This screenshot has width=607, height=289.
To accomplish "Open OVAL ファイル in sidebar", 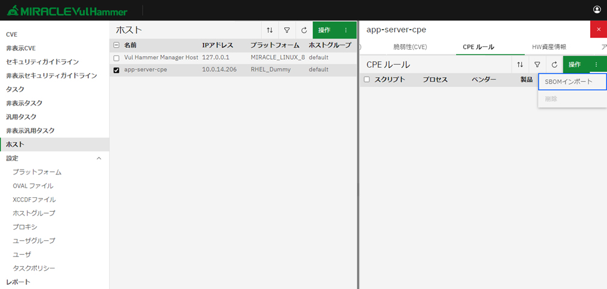I will [33, 186].
